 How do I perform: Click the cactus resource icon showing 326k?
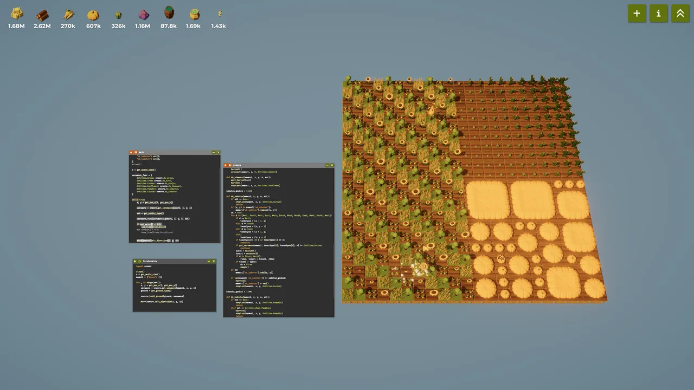pos(118,15)
